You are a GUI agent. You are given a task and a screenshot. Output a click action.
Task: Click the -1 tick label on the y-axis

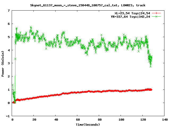tap(8, 116)
